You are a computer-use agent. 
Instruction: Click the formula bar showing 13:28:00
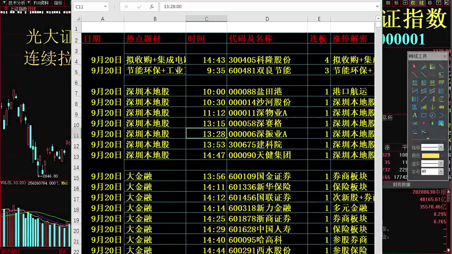(268, 7)
